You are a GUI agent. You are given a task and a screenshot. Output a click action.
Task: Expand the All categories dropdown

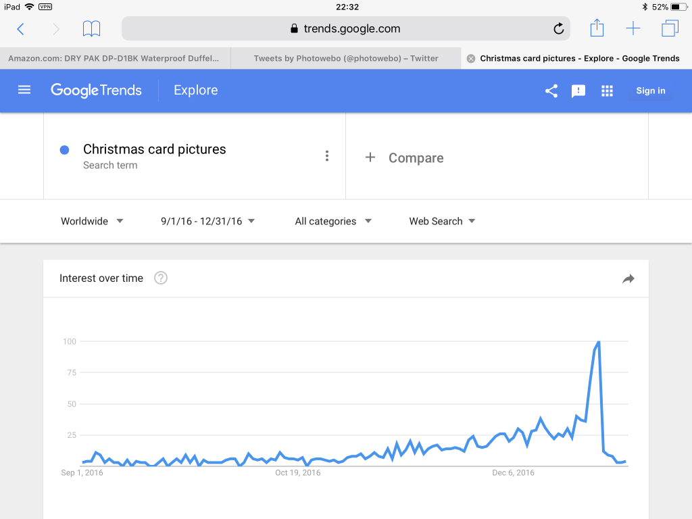coord(333,221)
